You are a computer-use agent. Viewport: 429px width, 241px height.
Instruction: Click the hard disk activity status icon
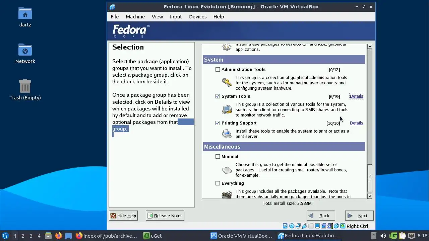click(x=285, y=226)
